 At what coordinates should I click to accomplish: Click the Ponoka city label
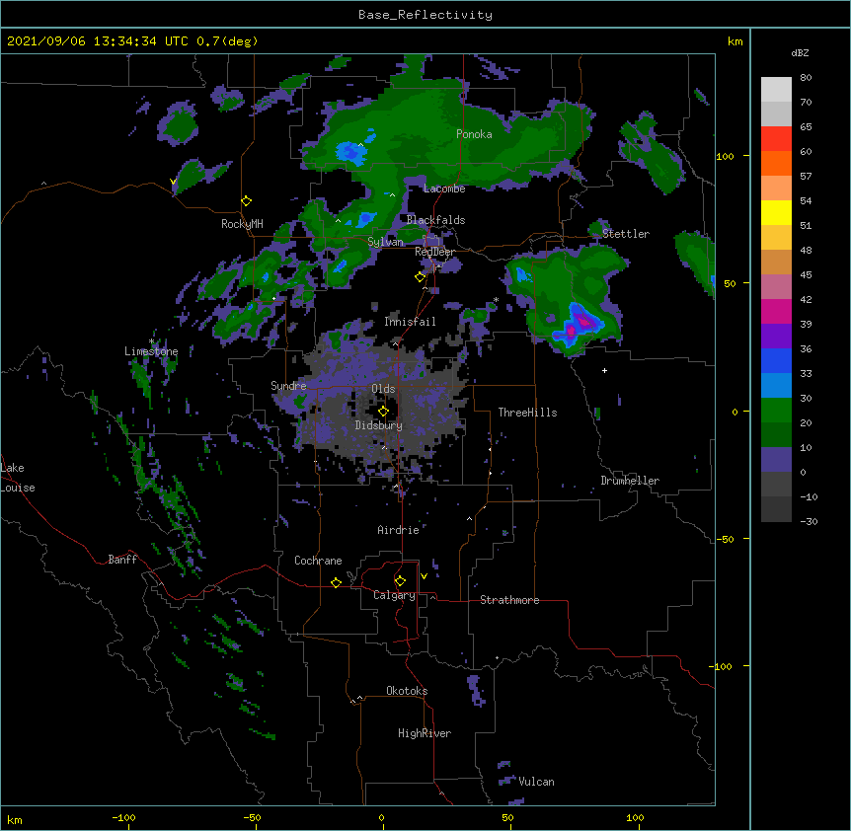[x=474, y=134]
